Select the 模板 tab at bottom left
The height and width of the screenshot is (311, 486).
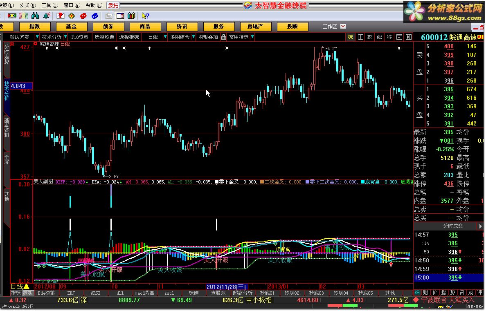point(28,293)
